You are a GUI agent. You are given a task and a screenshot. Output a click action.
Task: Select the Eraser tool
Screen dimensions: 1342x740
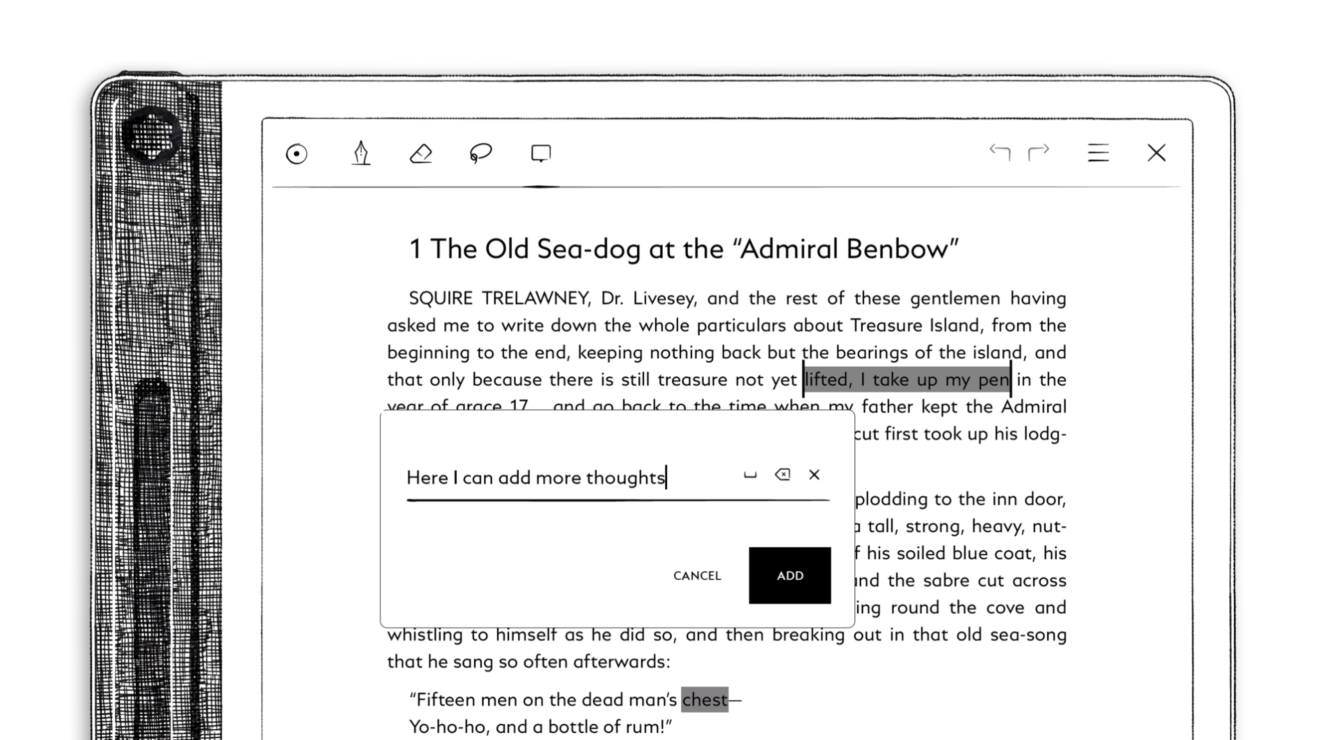click(x=421, y=154)
